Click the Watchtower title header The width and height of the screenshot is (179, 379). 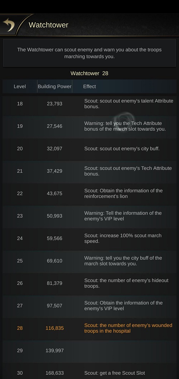click(x=48, y=25)
